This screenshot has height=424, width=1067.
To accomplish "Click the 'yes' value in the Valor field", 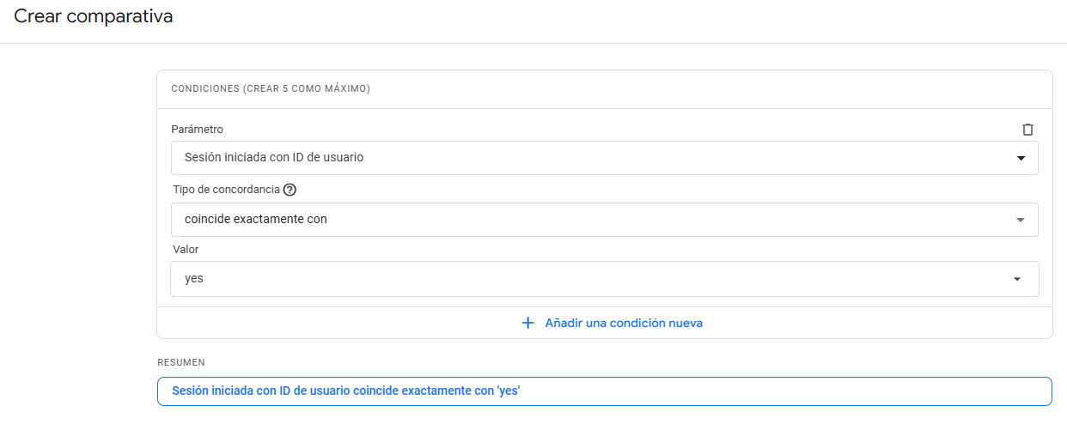I will 194,279.
